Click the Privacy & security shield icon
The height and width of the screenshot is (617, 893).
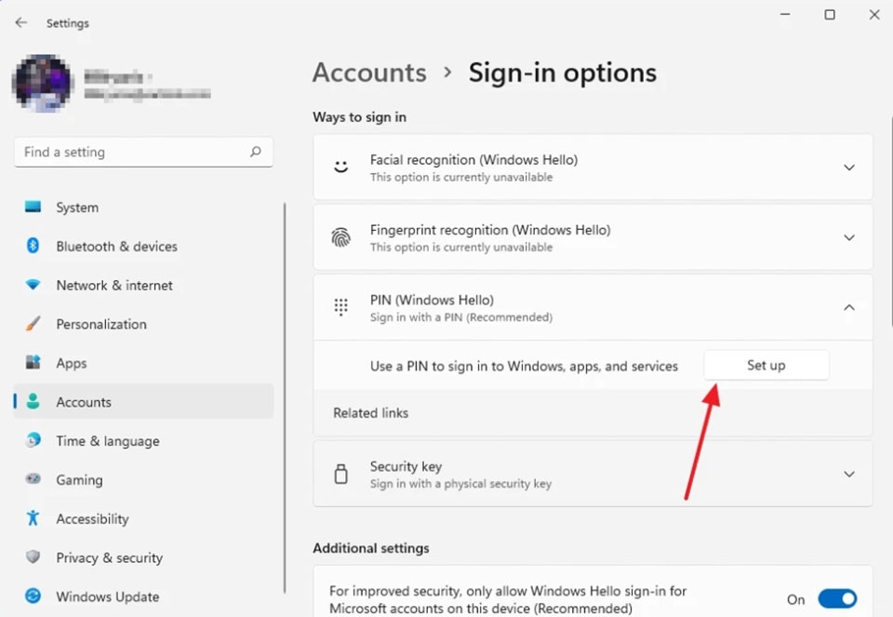click(x=33, y=558)
